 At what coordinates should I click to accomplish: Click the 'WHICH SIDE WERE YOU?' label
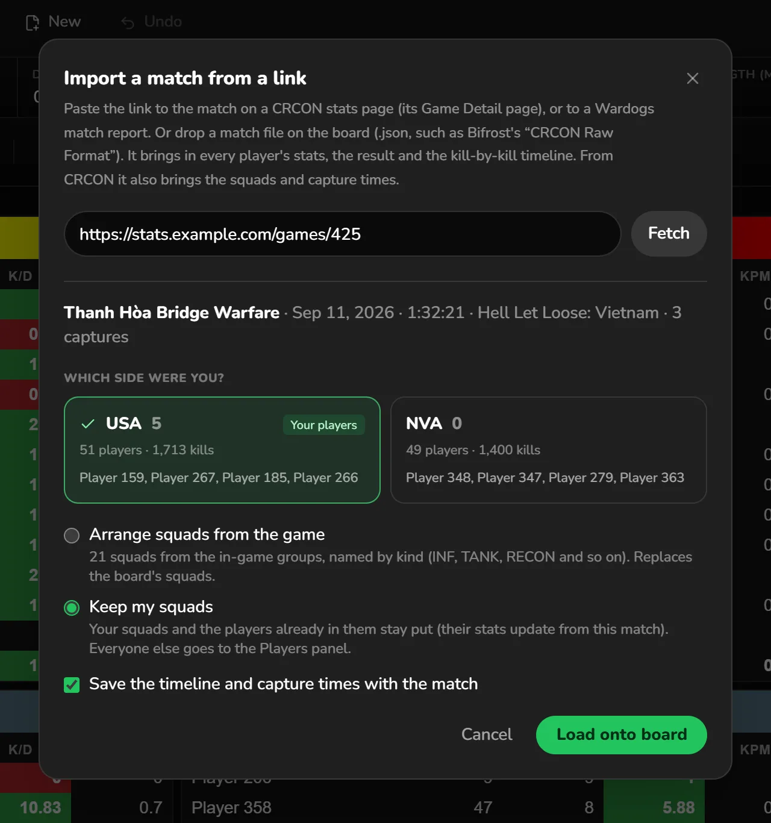(x=144, y=378)
